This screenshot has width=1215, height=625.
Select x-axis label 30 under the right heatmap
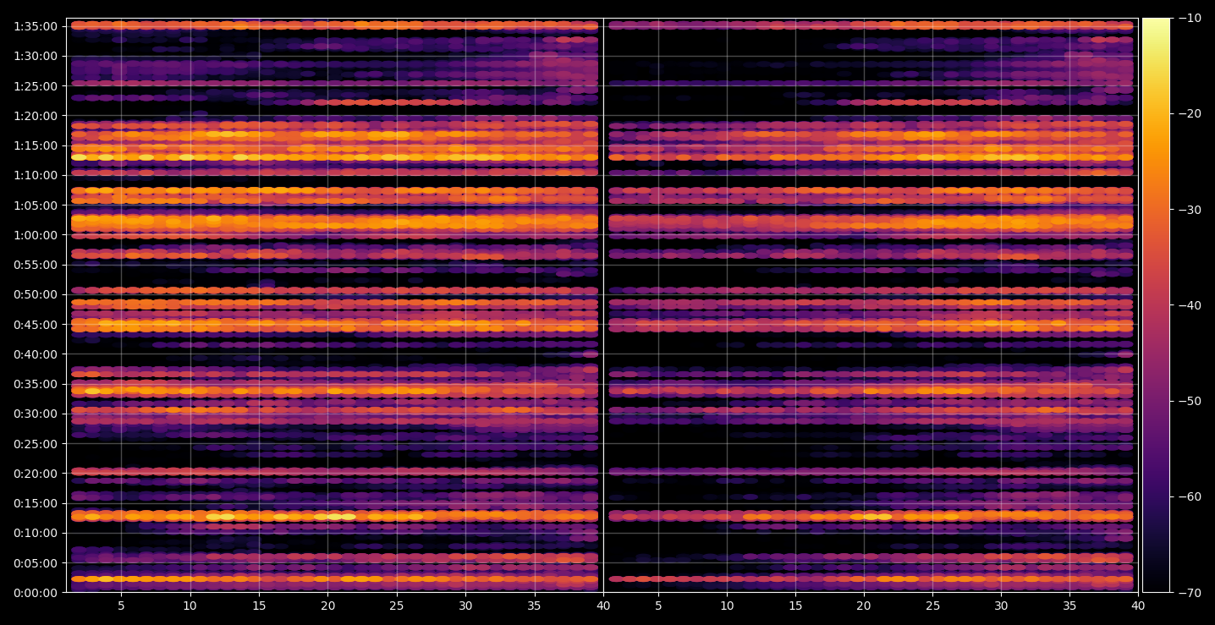pos(1002,606)
